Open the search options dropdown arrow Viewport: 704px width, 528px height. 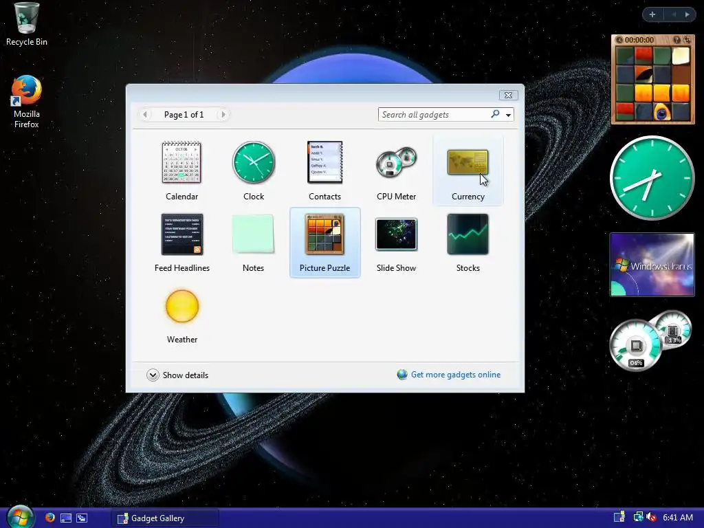508,115
